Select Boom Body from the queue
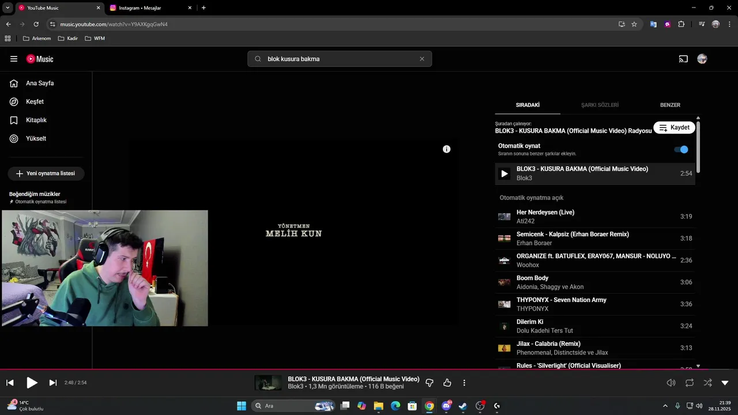738x415 pixels. (595, 282)
